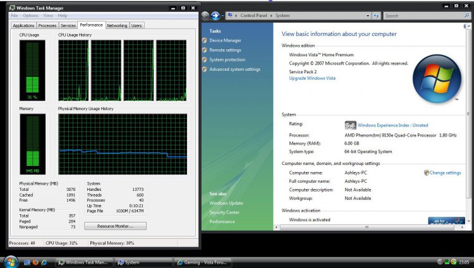The height and width of the screenshot is (268, 474).
Task: Click the 23:05 taskbar clock
Action: 464,262
